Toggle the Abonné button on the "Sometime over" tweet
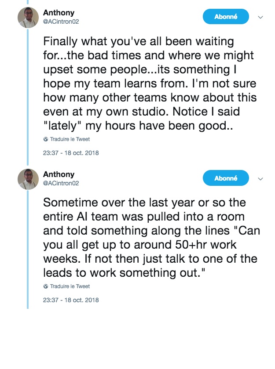 tap(226, 178)
